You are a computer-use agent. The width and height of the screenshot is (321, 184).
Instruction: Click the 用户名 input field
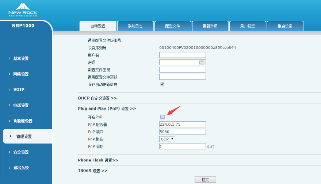182,55
